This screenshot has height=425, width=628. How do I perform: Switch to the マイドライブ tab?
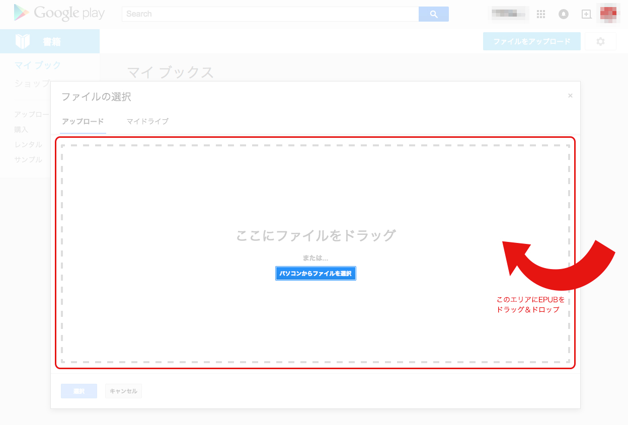click(x=147, y=121)
